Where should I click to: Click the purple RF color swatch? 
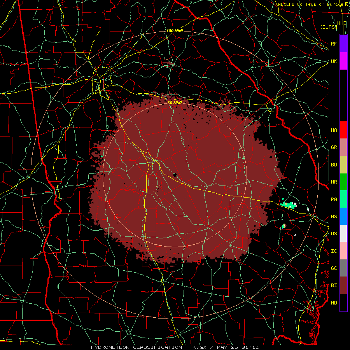point(343,44)
